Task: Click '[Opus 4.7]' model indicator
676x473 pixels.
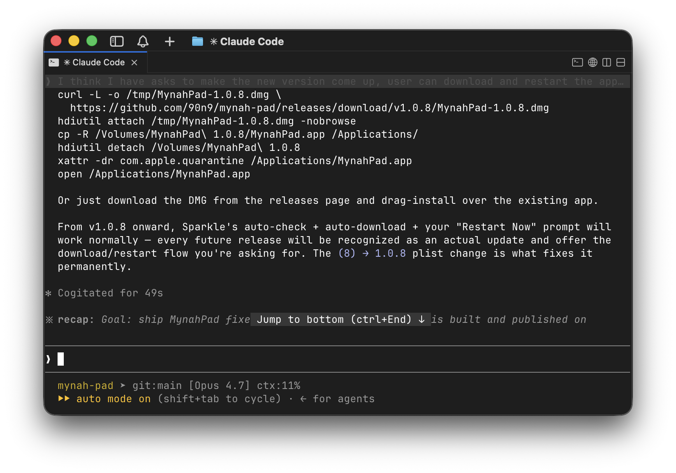Action: pyautogui.click(x=219, y=385)
